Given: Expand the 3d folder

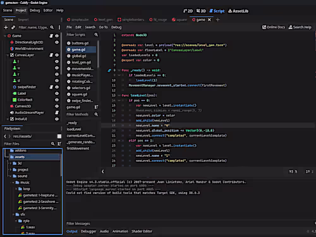Looking at the screenshot, I should tap(10, 163).
